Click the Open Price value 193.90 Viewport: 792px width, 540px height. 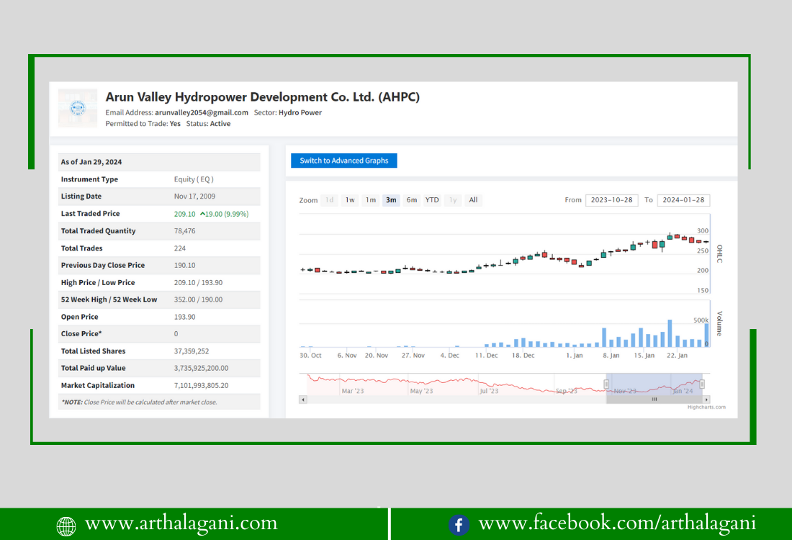184,317
